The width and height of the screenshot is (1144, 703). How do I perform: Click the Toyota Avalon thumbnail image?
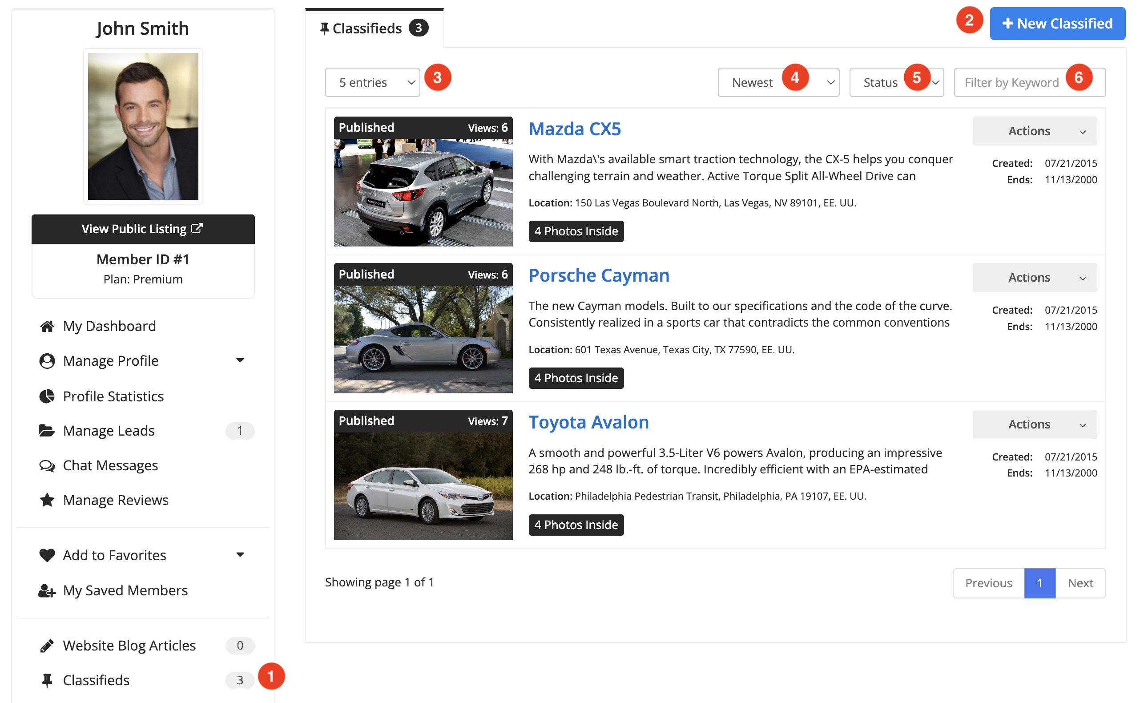423,486
